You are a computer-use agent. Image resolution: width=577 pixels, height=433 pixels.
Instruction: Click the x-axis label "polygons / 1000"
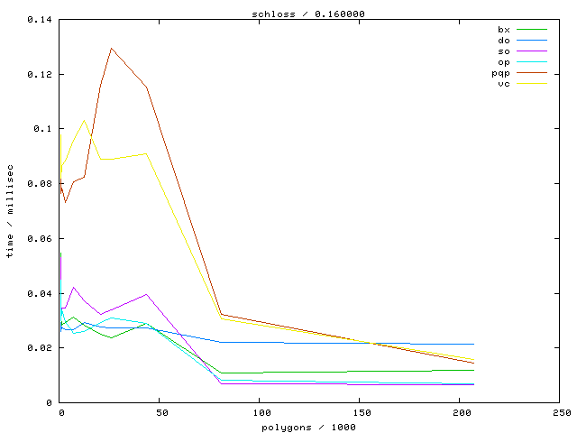coord(310,425)
